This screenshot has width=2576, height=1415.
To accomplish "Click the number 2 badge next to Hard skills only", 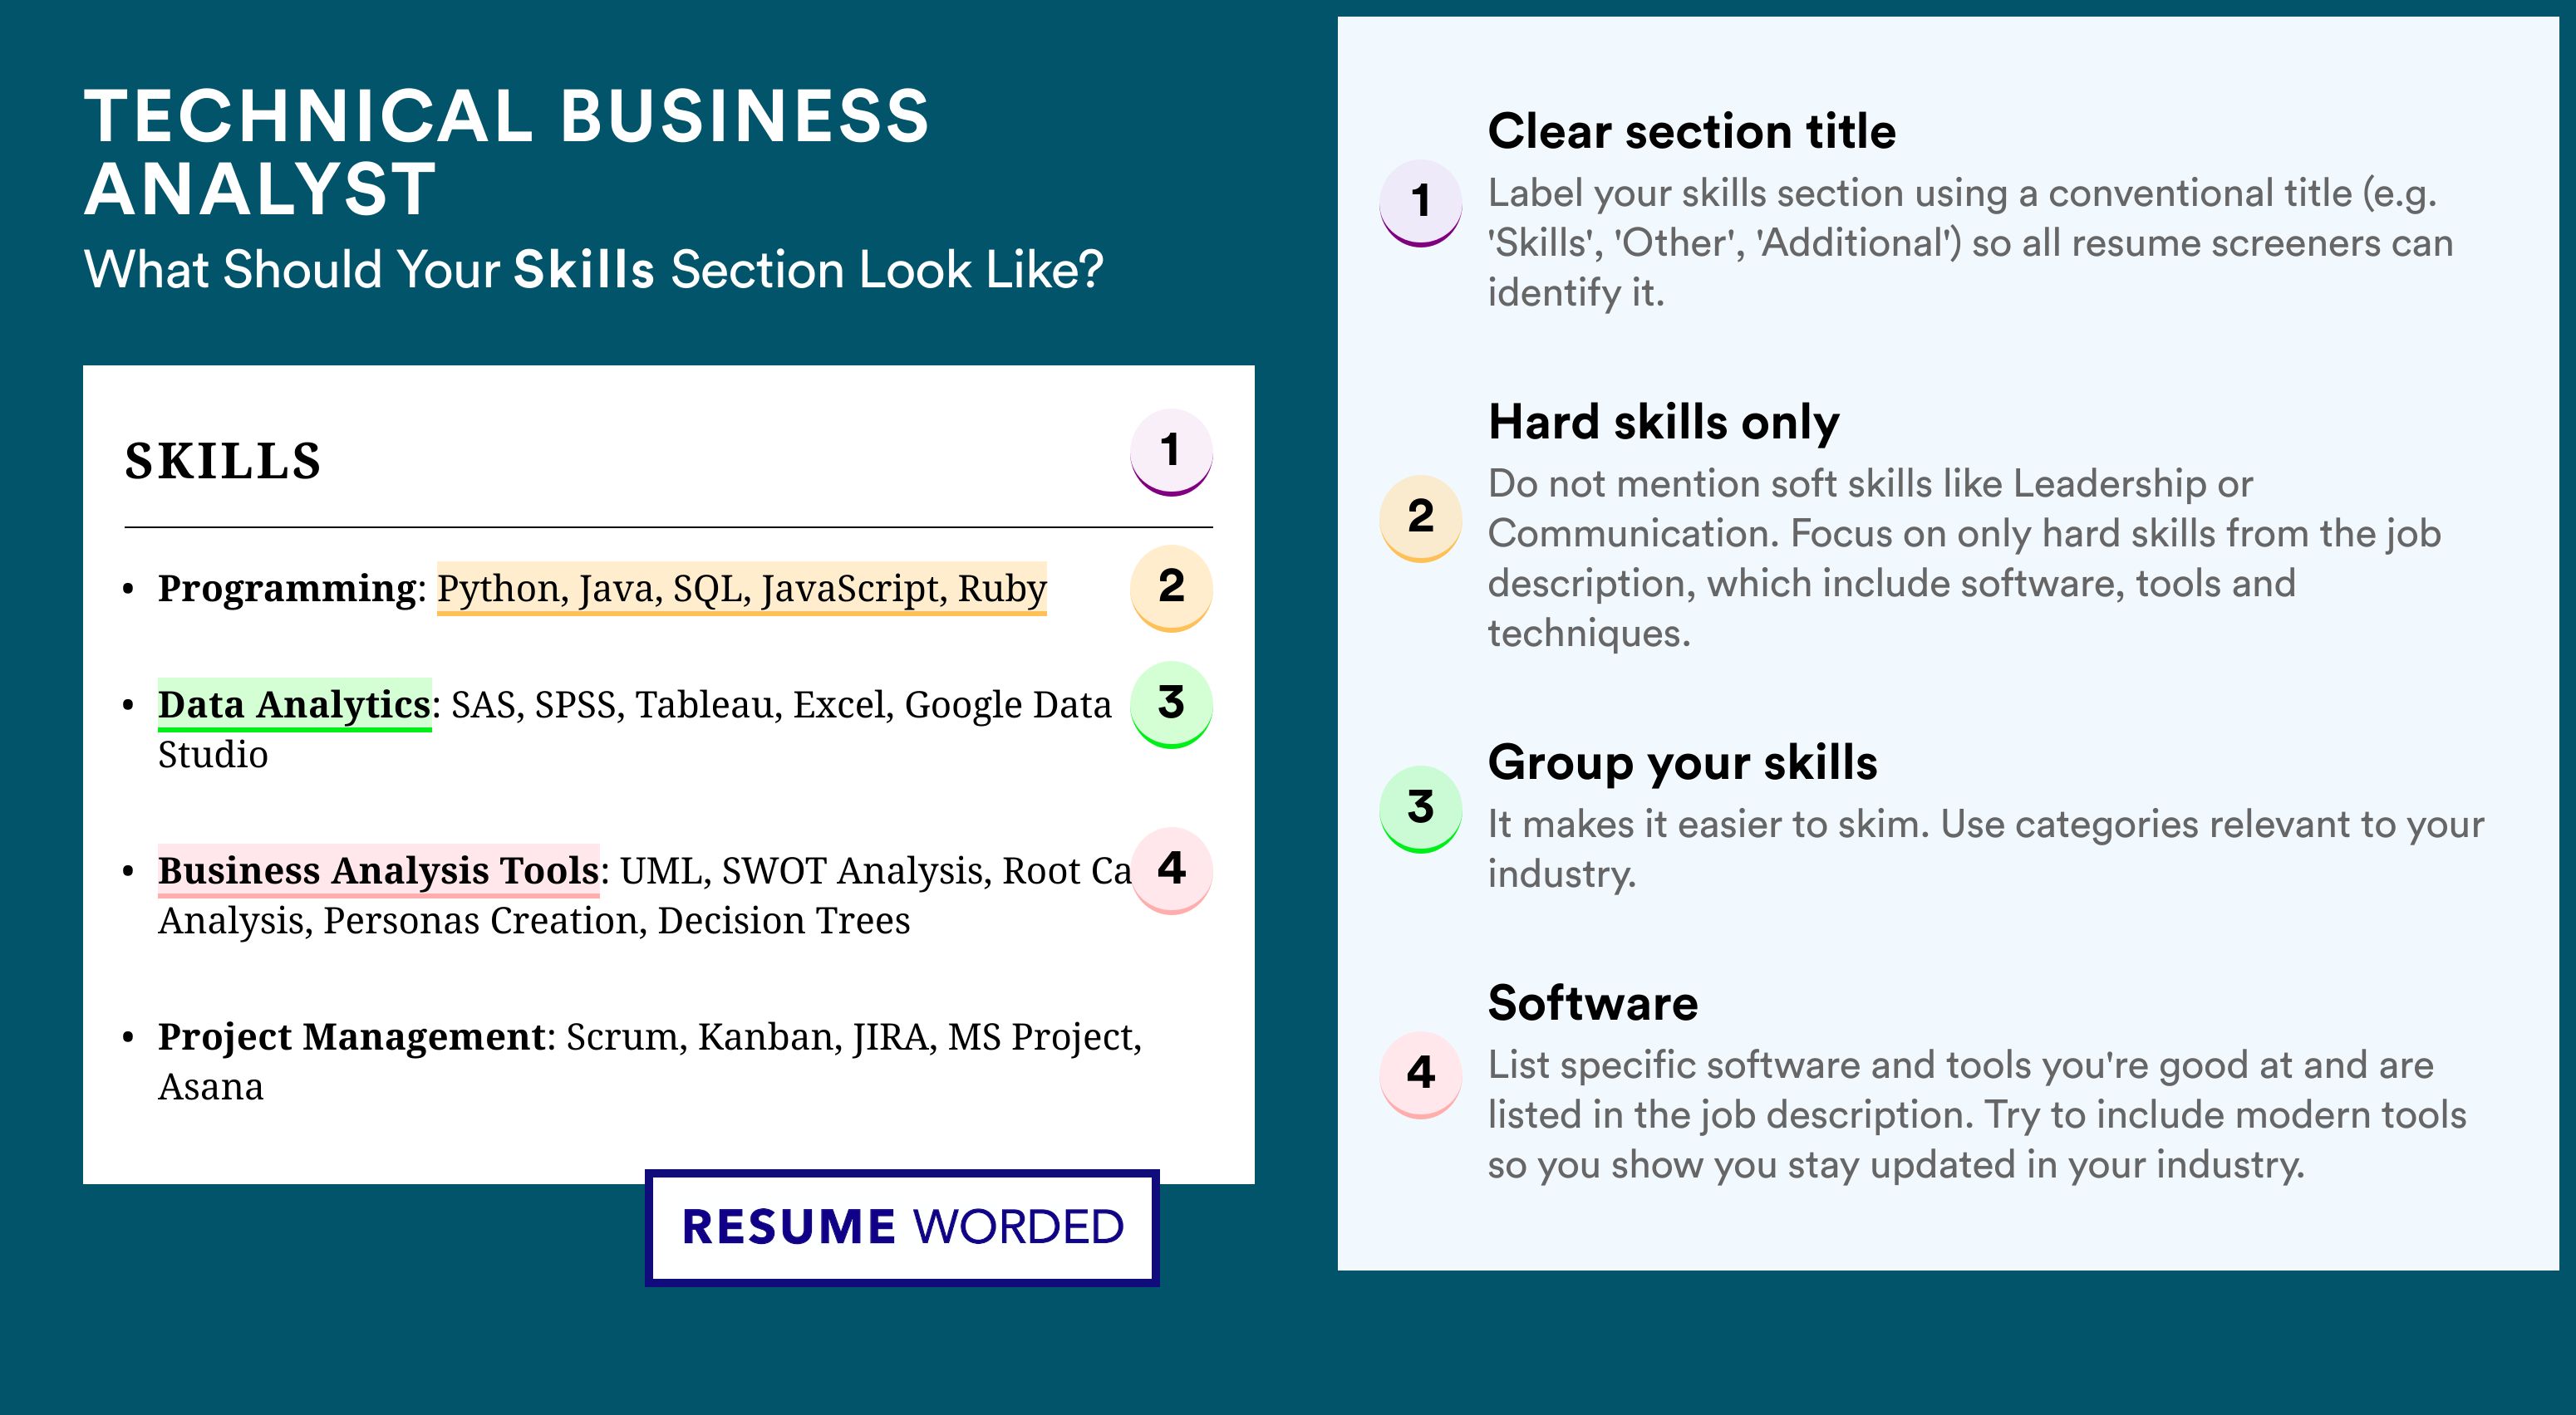I will coord(1421,519).
